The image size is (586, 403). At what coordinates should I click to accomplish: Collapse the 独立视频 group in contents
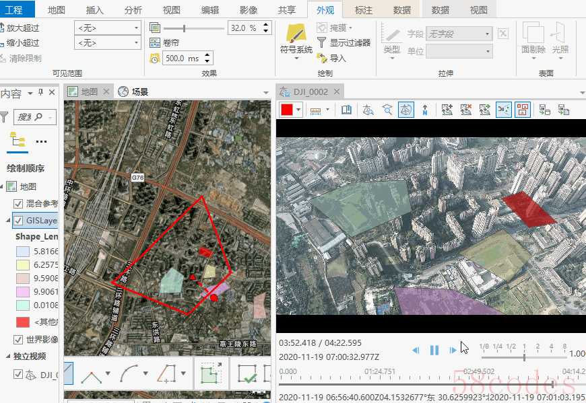click(x=7, y=357)
